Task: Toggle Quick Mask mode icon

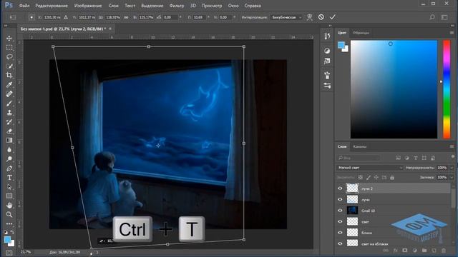Action: 9,253
